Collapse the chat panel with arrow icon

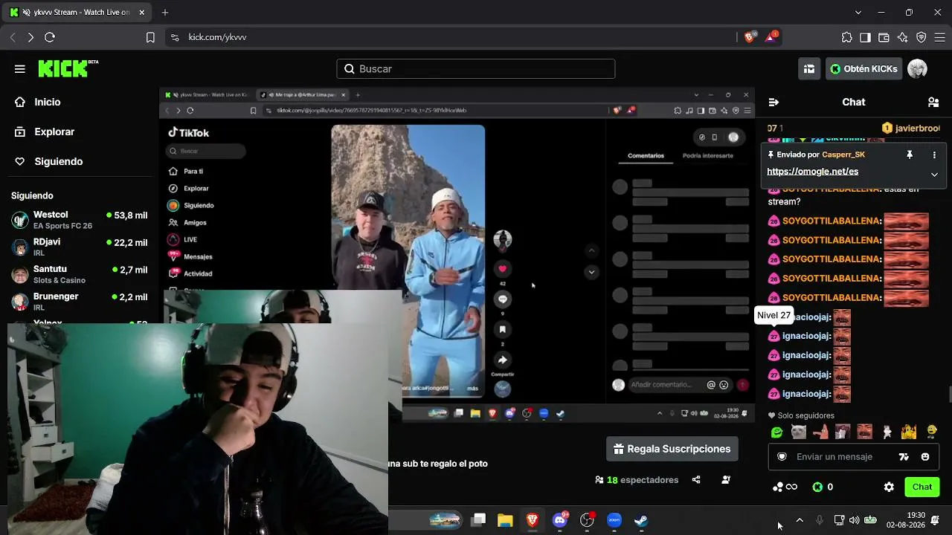773,102
